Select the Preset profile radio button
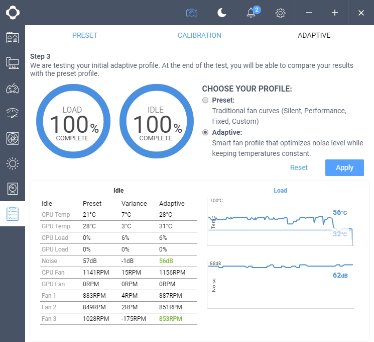This screenshot has height=342, width=374. point(205,100)
